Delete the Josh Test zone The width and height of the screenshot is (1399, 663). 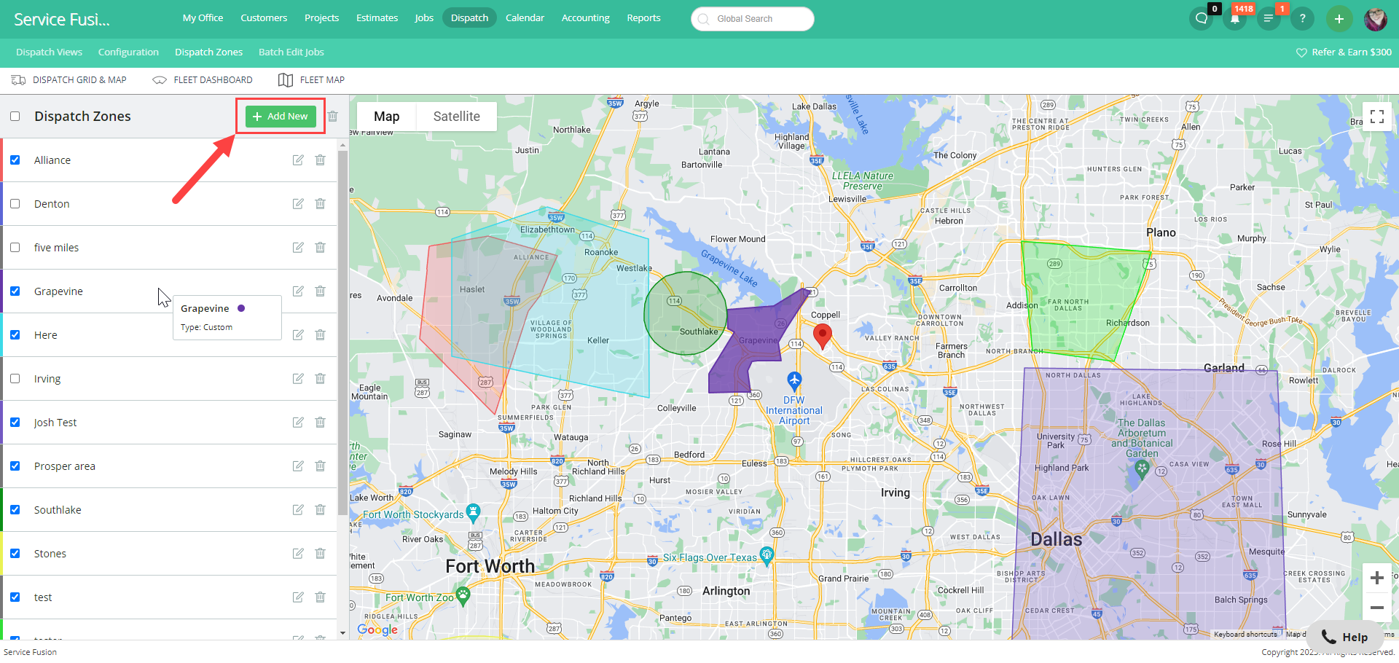[x=320, y=423]
